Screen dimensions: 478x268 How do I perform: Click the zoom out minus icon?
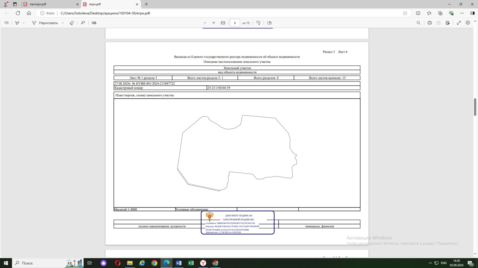coord(205,23)
